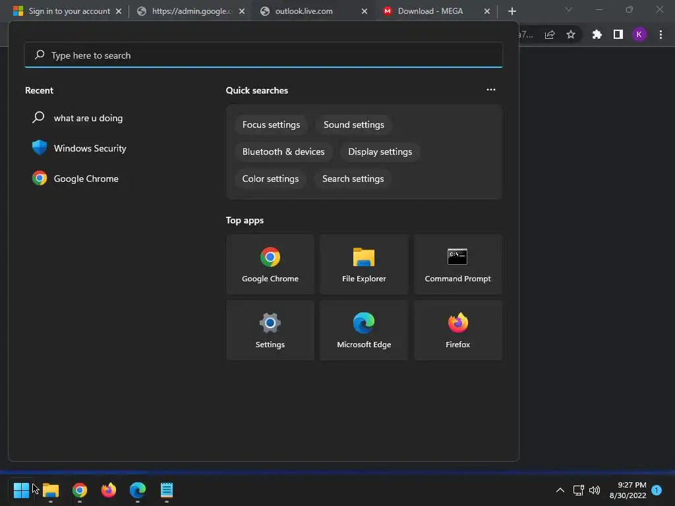Open network status tray icon
675x506 pixels.
(578, 490)
